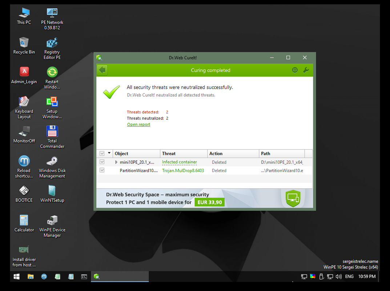
Task: Sort by the Action column header
Action: pyautogui.click(x=233, y=154)
